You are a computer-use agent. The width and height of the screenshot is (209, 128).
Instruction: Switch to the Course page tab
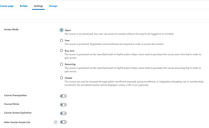(x=7, y=6)
